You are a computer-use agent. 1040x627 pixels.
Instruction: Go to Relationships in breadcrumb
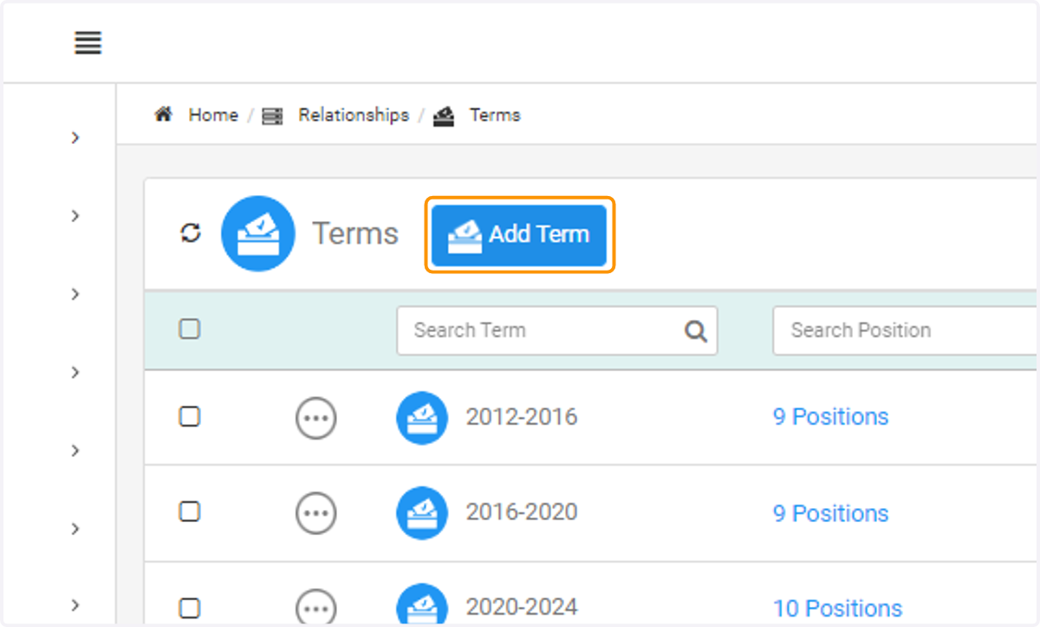pos(354,114)
